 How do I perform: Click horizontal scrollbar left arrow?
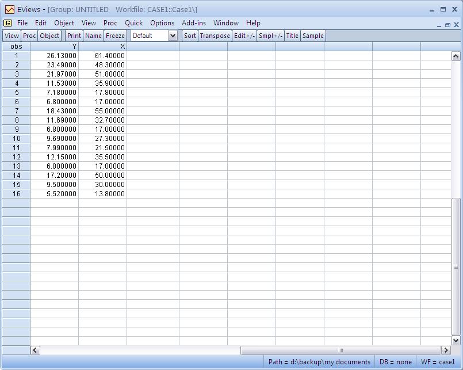[35, 350]
